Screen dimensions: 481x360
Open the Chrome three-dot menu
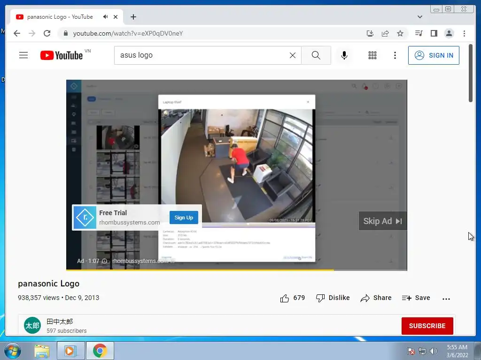click(464, 33)
